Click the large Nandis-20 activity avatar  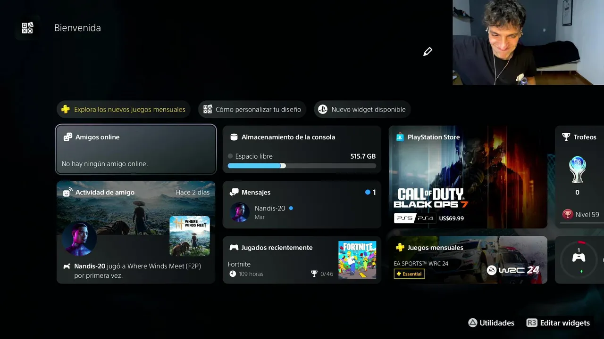point(79,239)
